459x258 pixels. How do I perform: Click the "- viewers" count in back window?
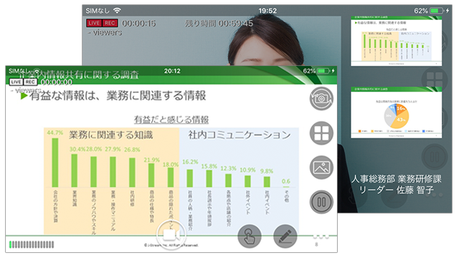[105, 32]
